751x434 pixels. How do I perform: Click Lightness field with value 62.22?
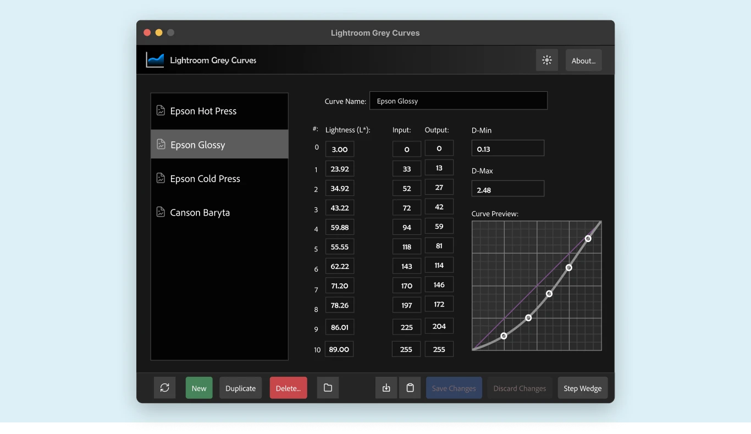coord(340,266)
